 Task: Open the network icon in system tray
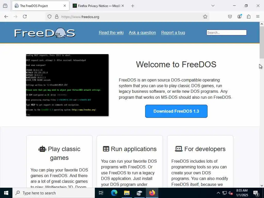pyautogui.click(x=225, y=193)
